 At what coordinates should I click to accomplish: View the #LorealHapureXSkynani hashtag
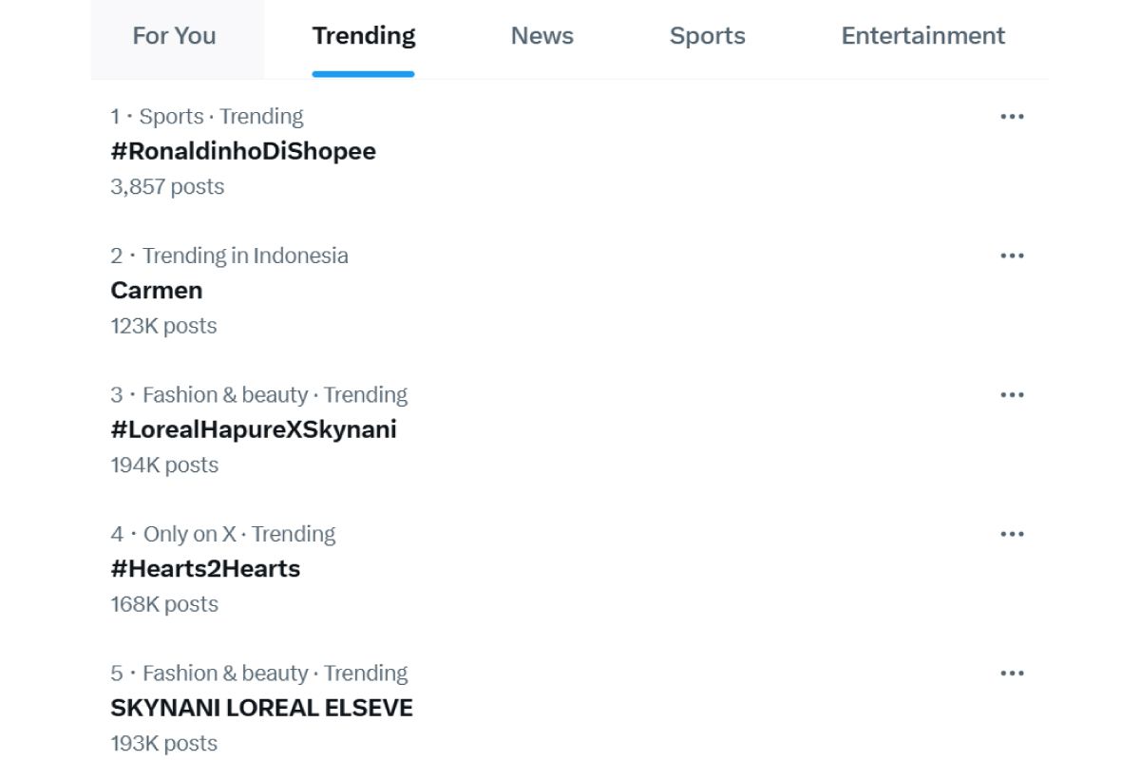pyautogui.click(x=254, y=429)
